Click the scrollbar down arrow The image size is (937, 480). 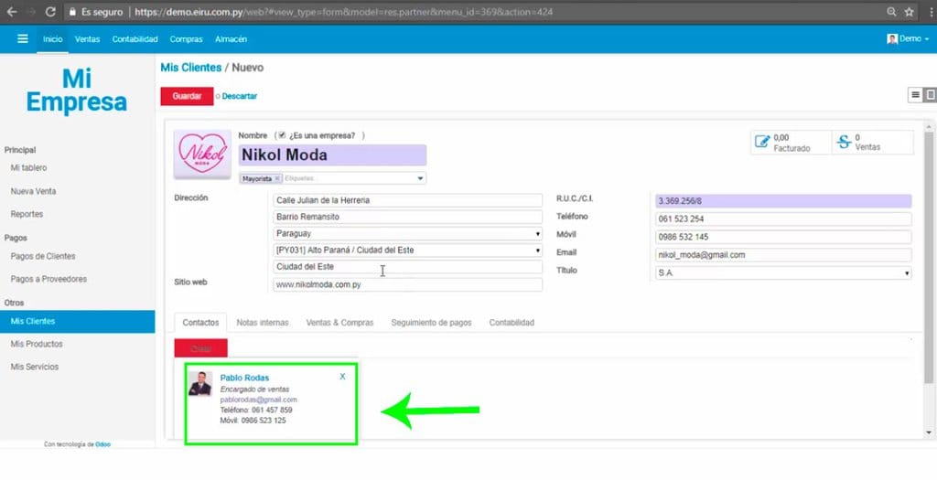pos(928,432)
